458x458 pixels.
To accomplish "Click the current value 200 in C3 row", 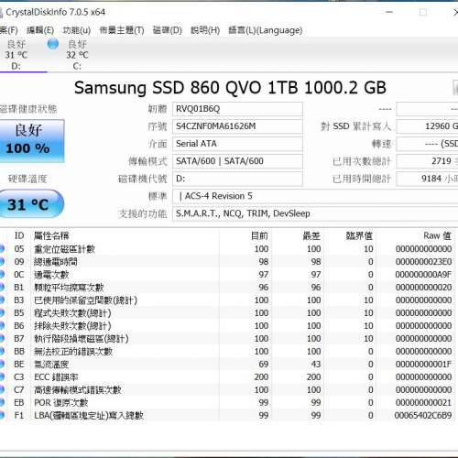I will [261, 377].
